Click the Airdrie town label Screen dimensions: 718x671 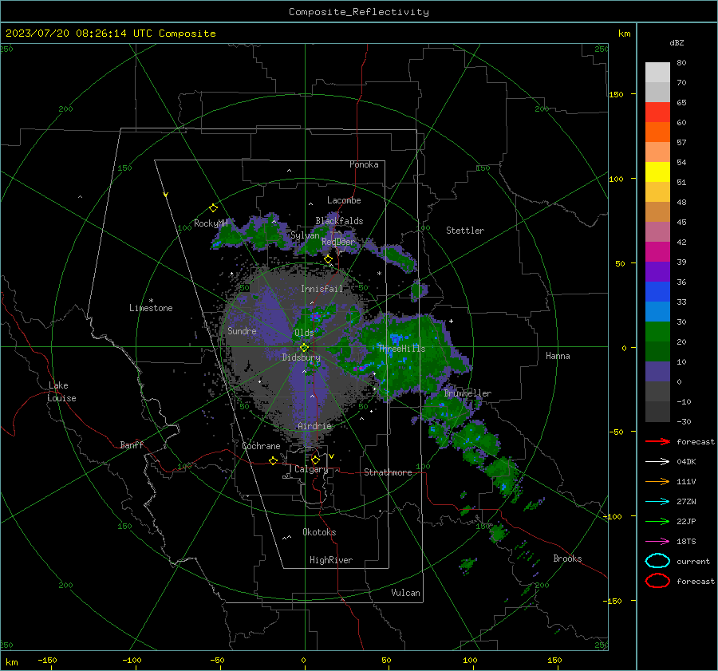point(314,426)
